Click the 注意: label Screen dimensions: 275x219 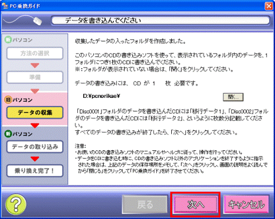pyautogui.click(x=81, y=145)
